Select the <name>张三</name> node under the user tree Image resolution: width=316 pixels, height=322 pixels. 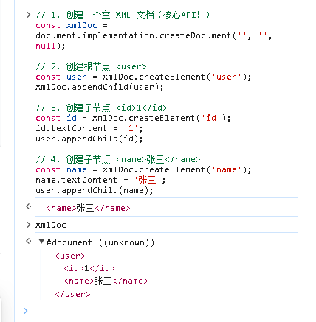pyautogui.click(x=106, y=281)
